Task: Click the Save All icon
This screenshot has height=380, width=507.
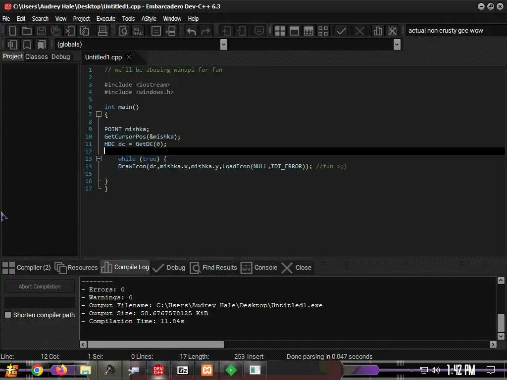Action: coord(55,31)
